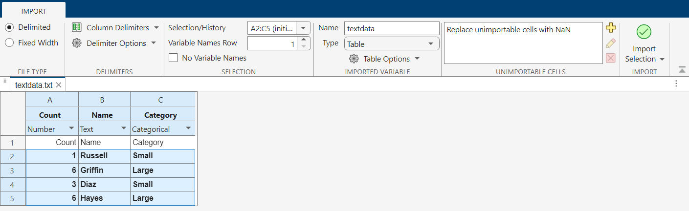Click the Table Options gear icon
689x211 pixels.
coord(354,59)
